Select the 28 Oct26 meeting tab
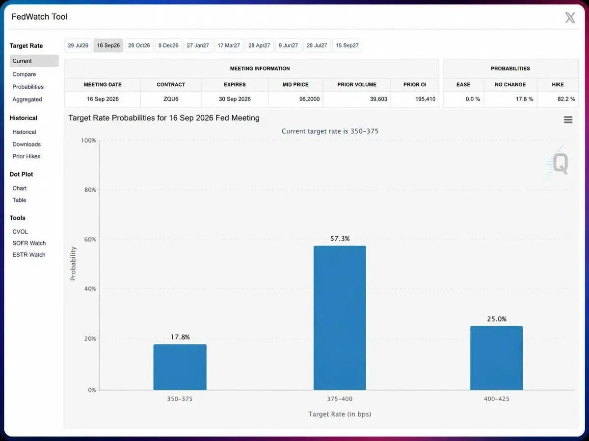The height and width of the screenshot is (441, 589). pos(139,46)
